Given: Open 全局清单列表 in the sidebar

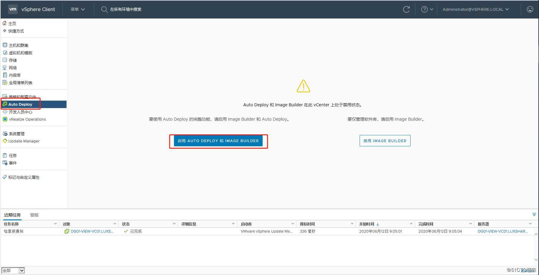Looking at the screenshot, I should [21, 83].
